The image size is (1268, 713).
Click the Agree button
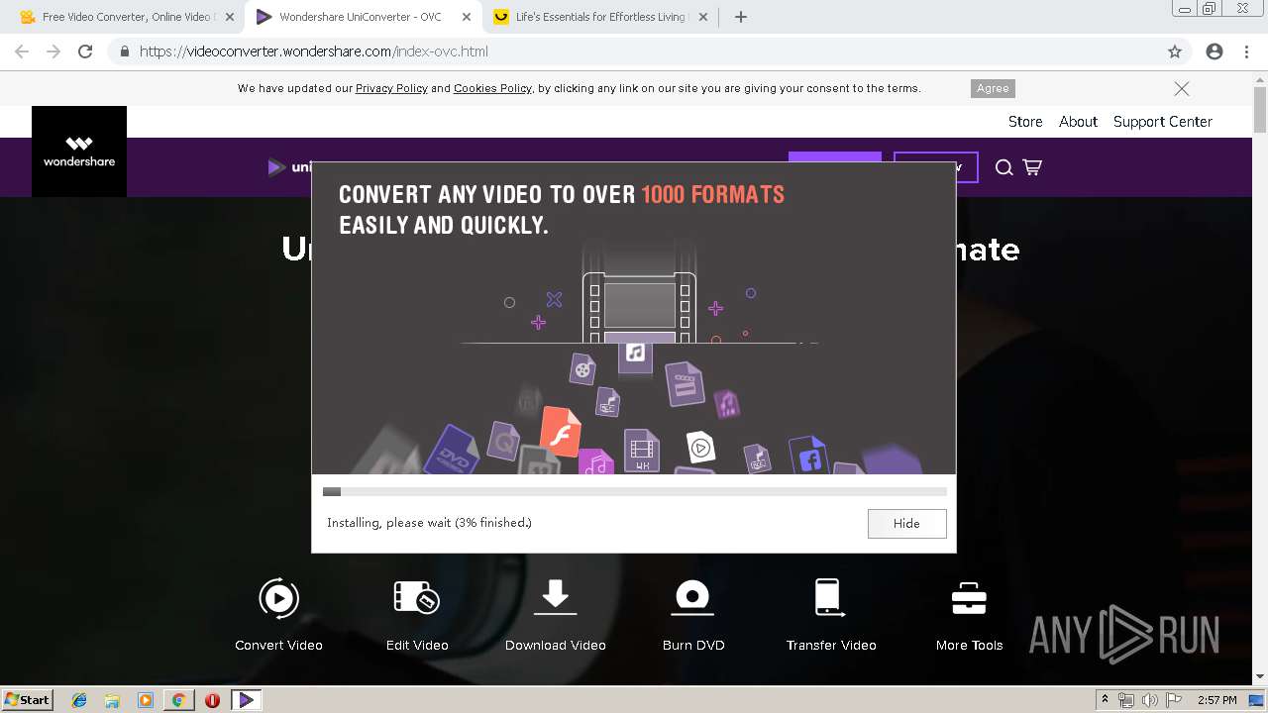pos(993,88)
